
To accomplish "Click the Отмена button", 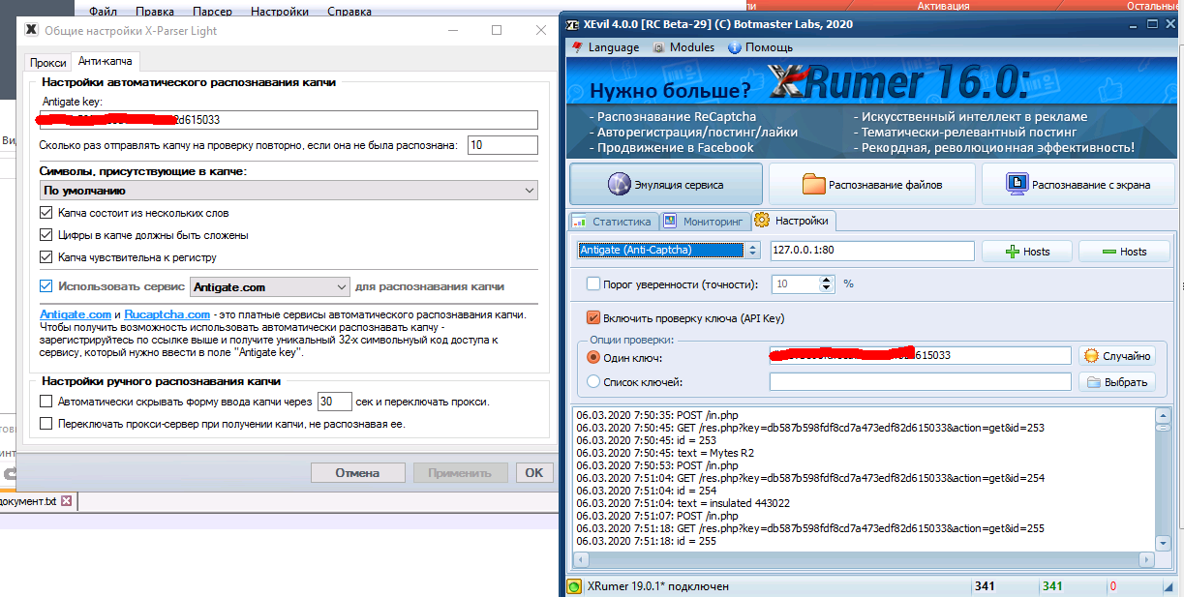I will point(357,473).
